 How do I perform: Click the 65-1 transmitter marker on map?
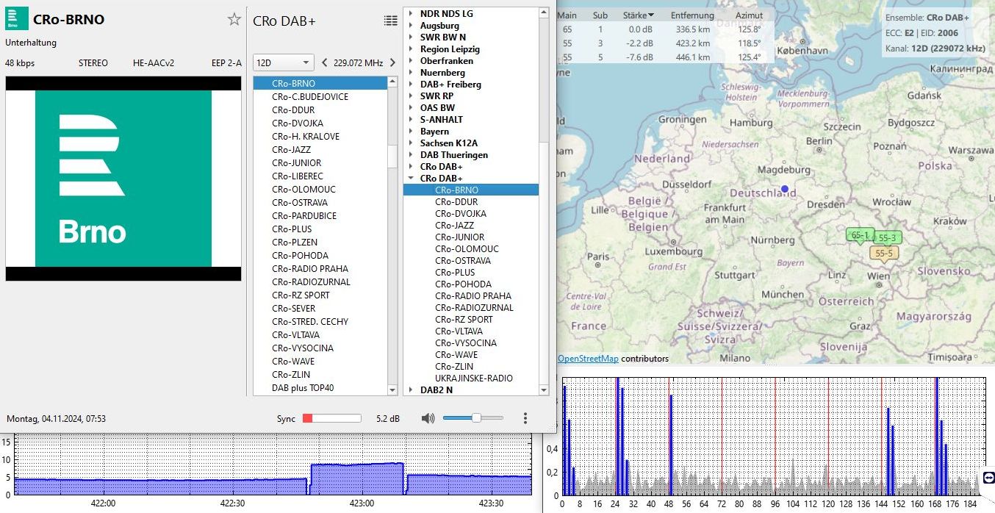pyautogui.click(x=859, y=235)
